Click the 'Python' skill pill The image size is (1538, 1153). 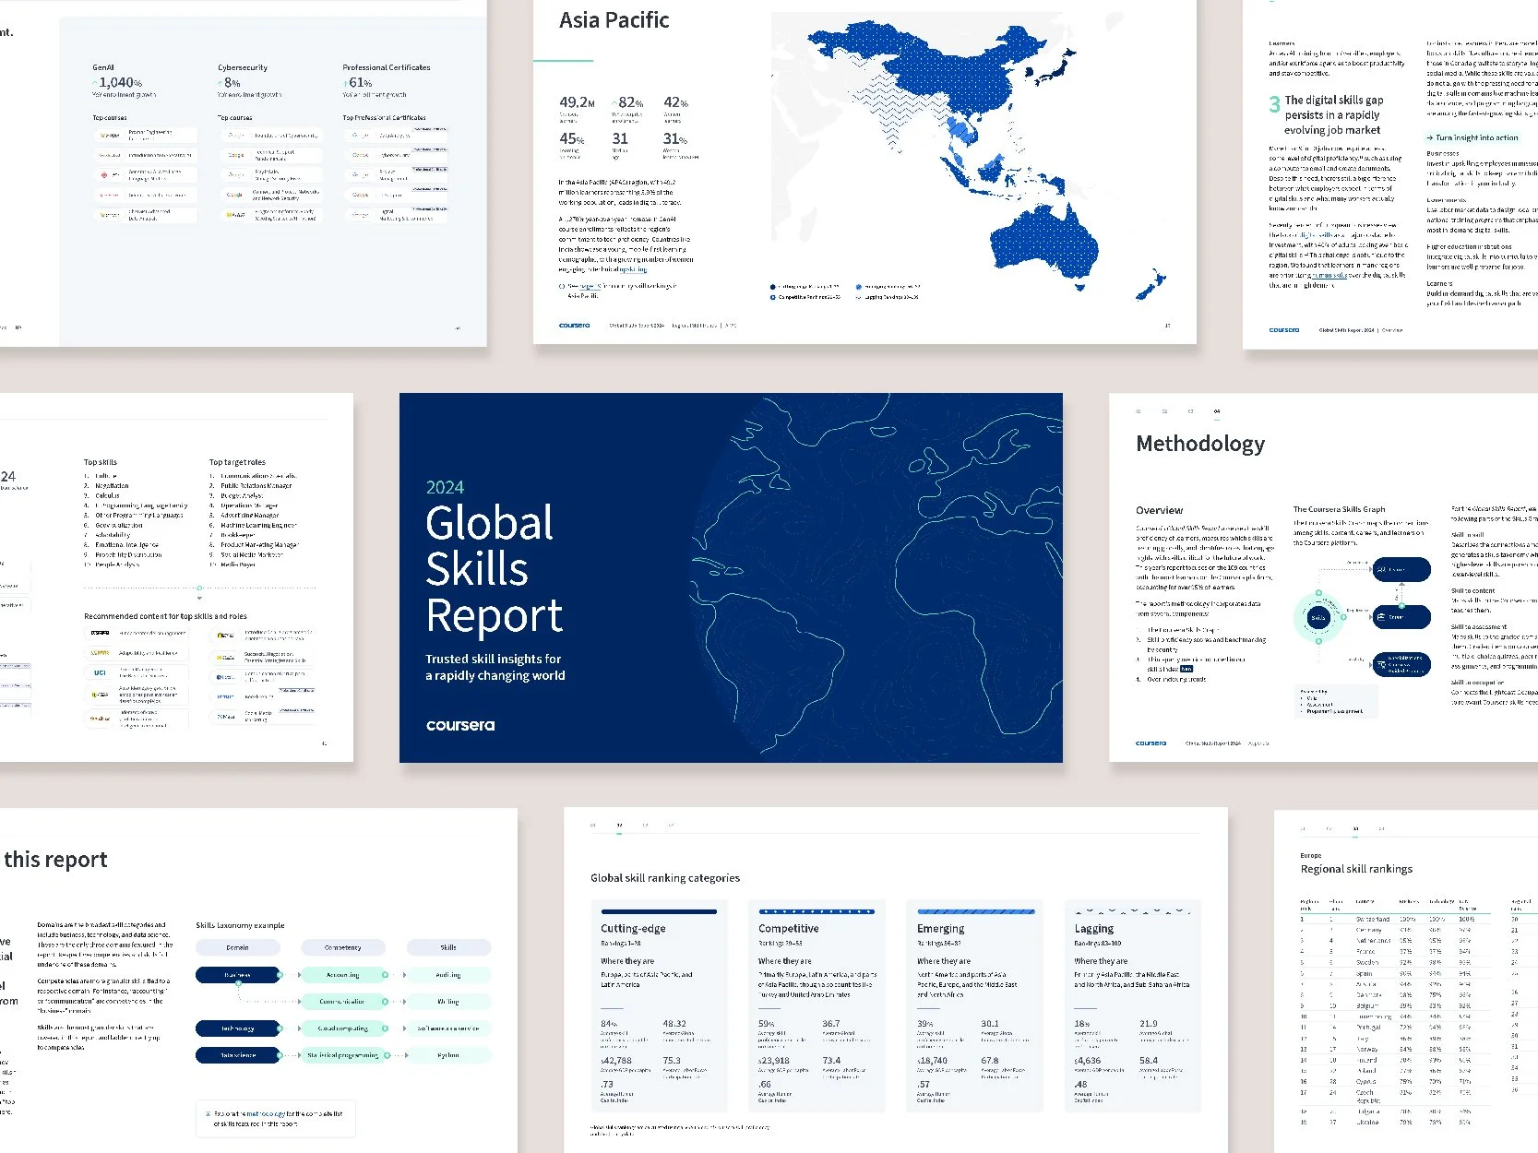coord(448,1055)
